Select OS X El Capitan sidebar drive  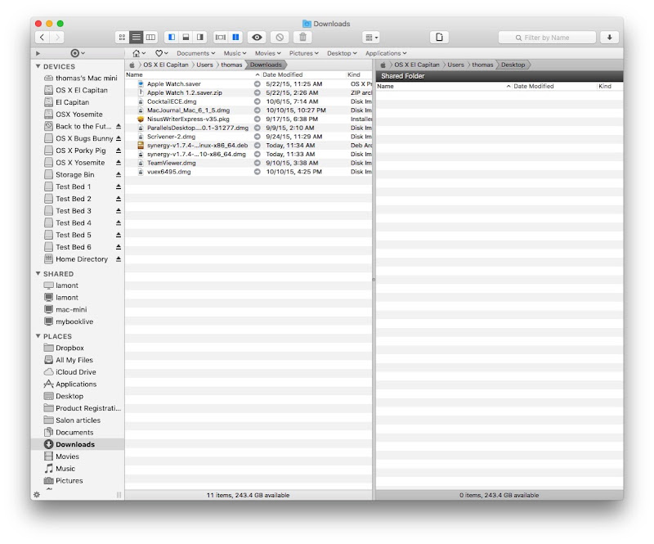click(x=76, y=90)
